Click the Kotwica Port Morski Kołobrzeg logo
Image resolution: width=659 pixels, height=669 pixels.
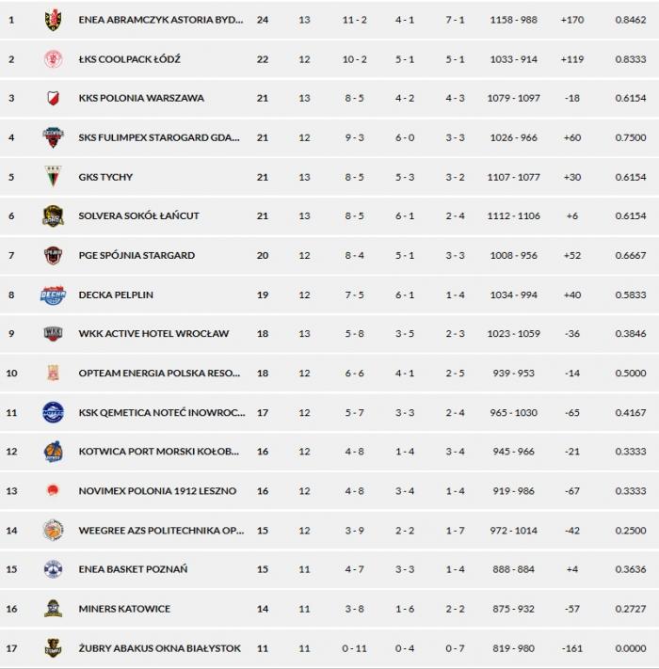[x=53, y=452]
